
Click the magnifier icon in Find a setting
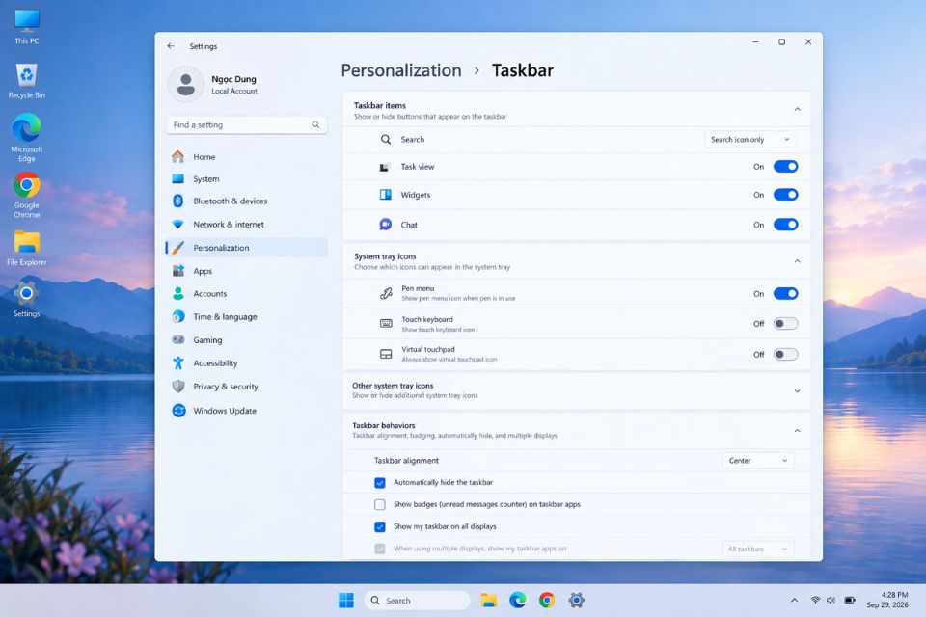click(x=315, y=124)
